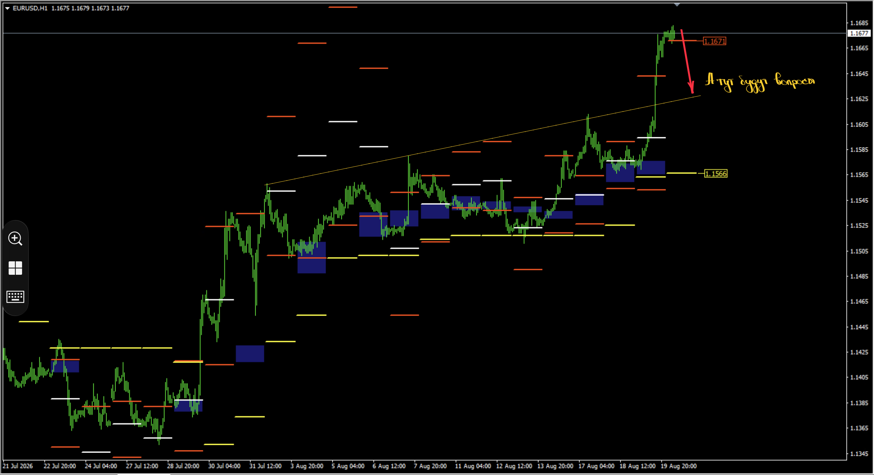The image size is (874, 475).
Task: Expand the triangle beside EURUSD,H1 title
Action: pyautogui.click(x=7, y=8)
